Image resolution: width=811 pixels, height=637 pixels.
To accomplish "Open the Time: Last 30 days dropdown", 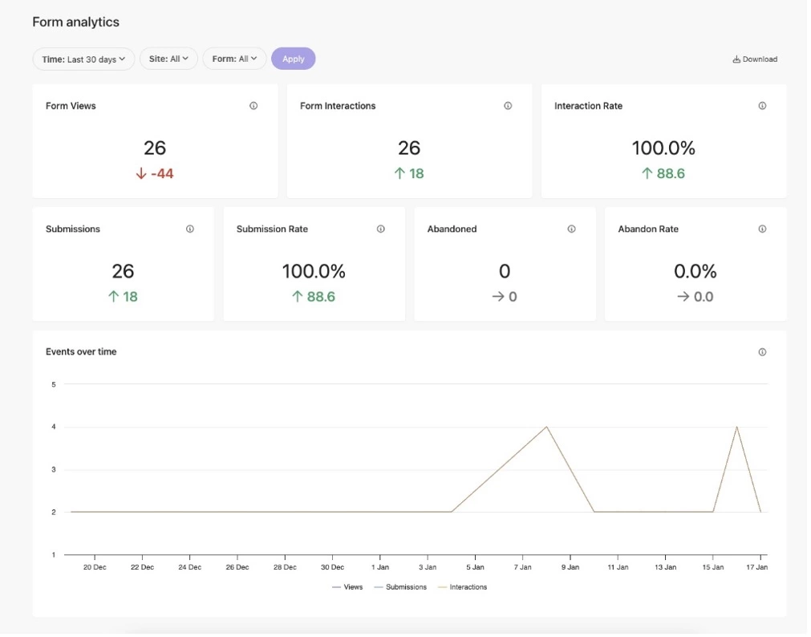I will click(x=83, y=59).
